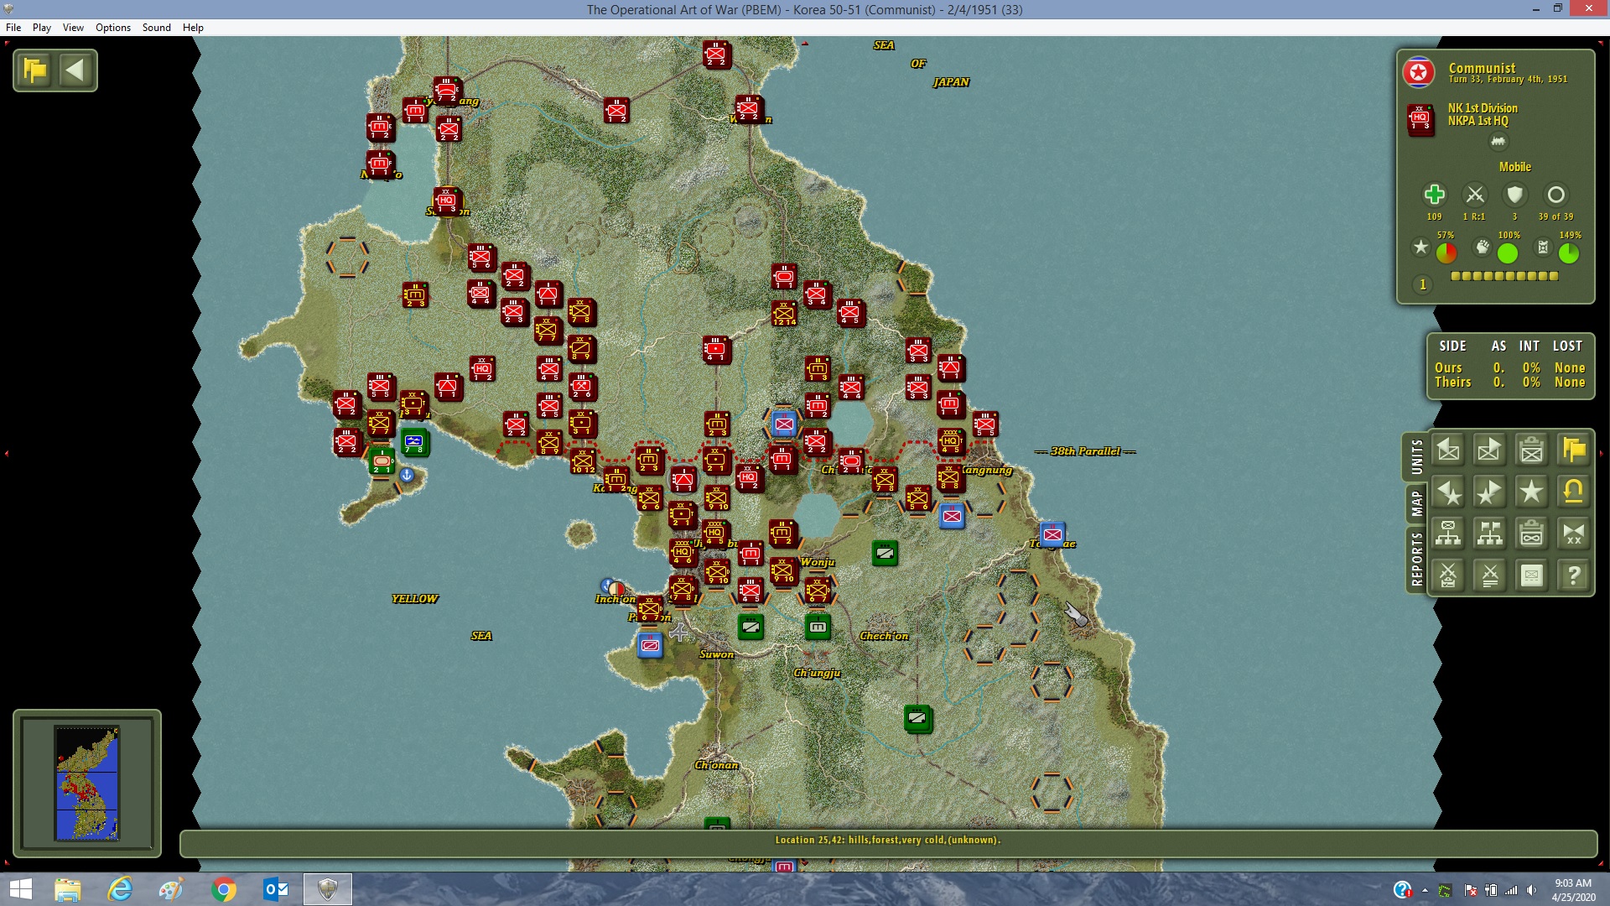Click the question mark help button

tap(1574, 575)
